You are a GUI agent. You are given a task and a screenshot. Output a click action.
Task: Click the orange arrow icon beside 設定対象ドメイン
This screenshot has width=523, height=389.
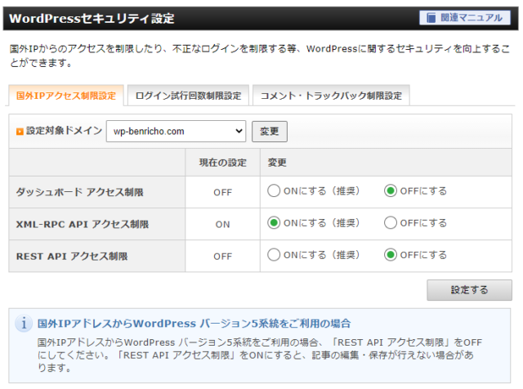(20, 132)
